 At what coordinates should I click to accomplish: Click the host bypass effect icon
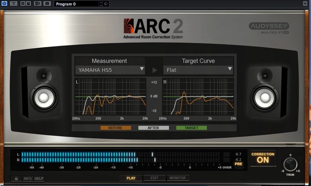pos(13,3)
